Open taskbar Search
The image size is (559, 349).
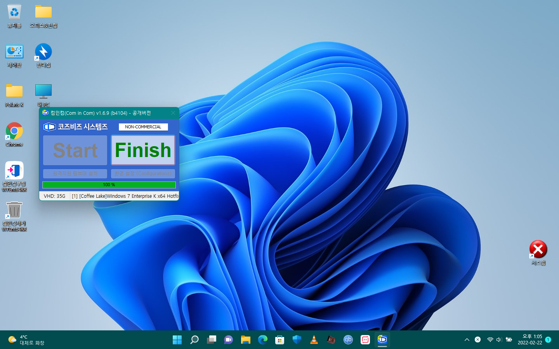194,340
